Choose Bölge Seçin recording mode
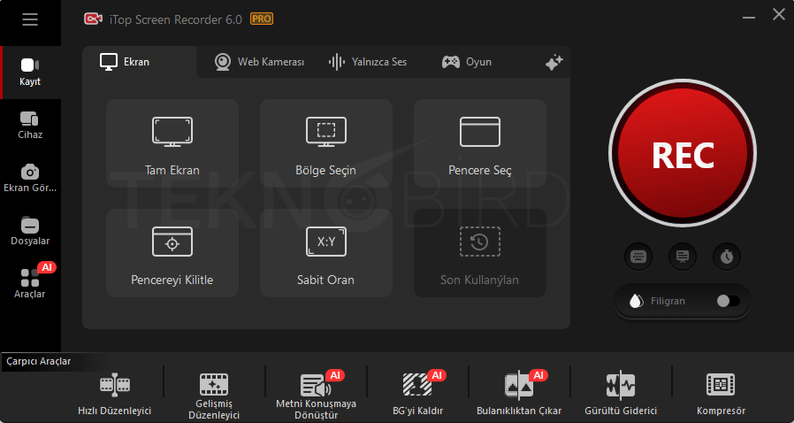Image resolution: width=794 pixels, height=423 pixels. (x=326, y=143)
